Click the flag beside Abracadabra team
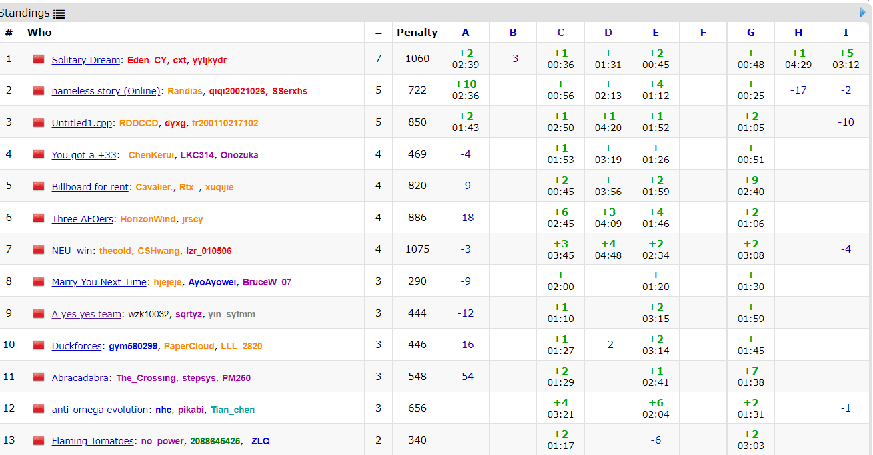873x455 pixels. (39, 377)
